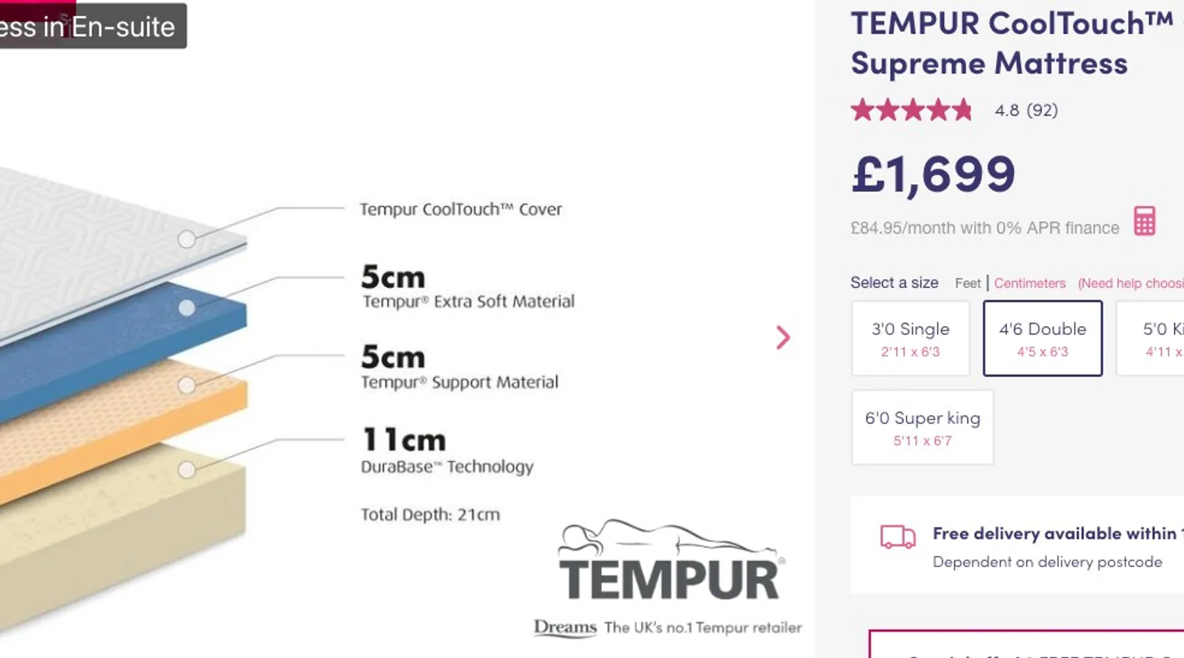1184x658 pixels.
Task: Click the orange Support Material layer hotspot
Action: pyautogui.click(x=187, y=385)
